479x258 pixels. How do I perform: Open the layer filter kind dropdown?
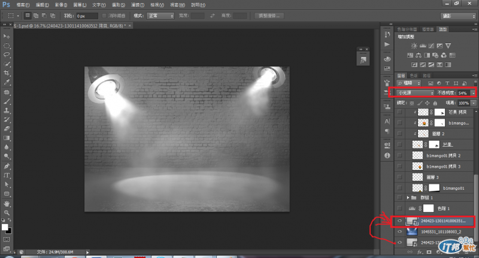coord(409,83)
